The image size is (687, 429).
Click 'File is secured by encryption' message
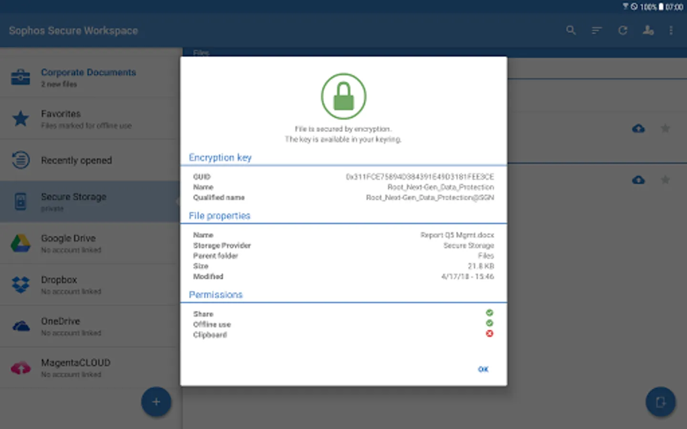pyautogui.click(x=343, y=129)
